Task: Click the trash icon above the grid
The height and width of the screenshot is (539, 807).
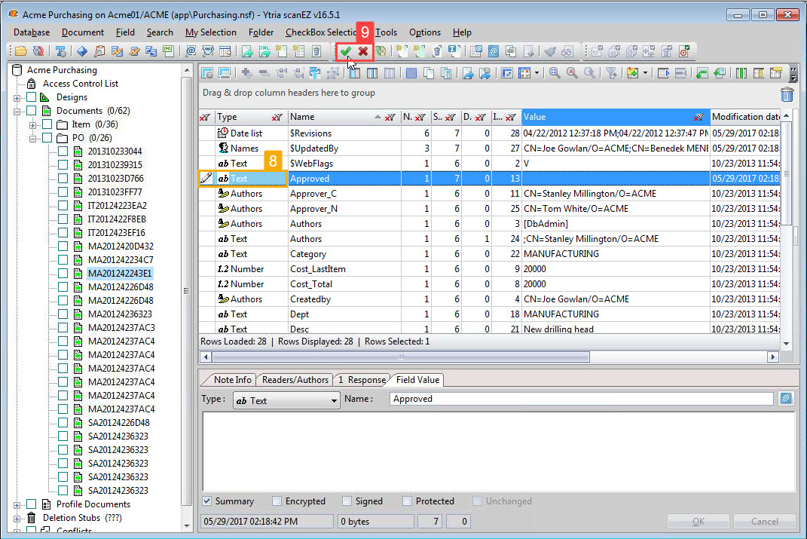Action: tap(787, 94)
